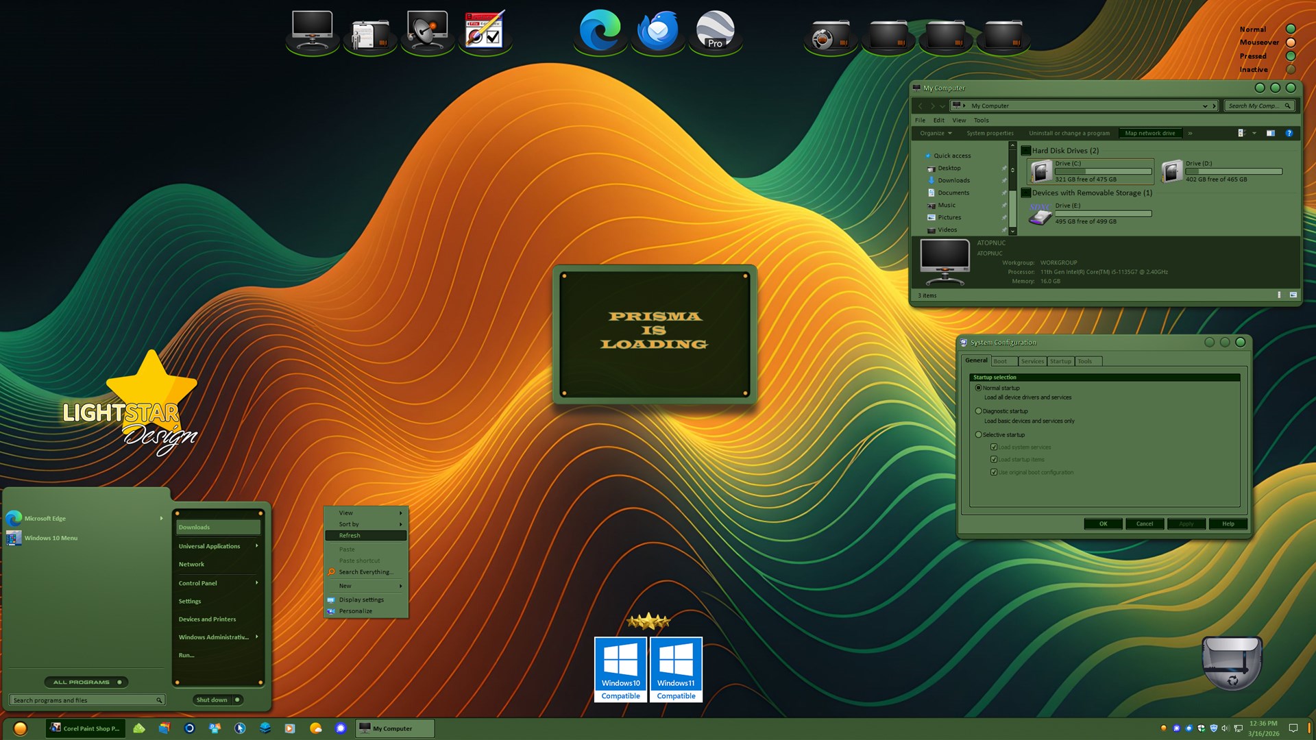Collapse the Hard Disk Drives group
This screenshot has width=1316, height=740.
tap(1026, 151)
